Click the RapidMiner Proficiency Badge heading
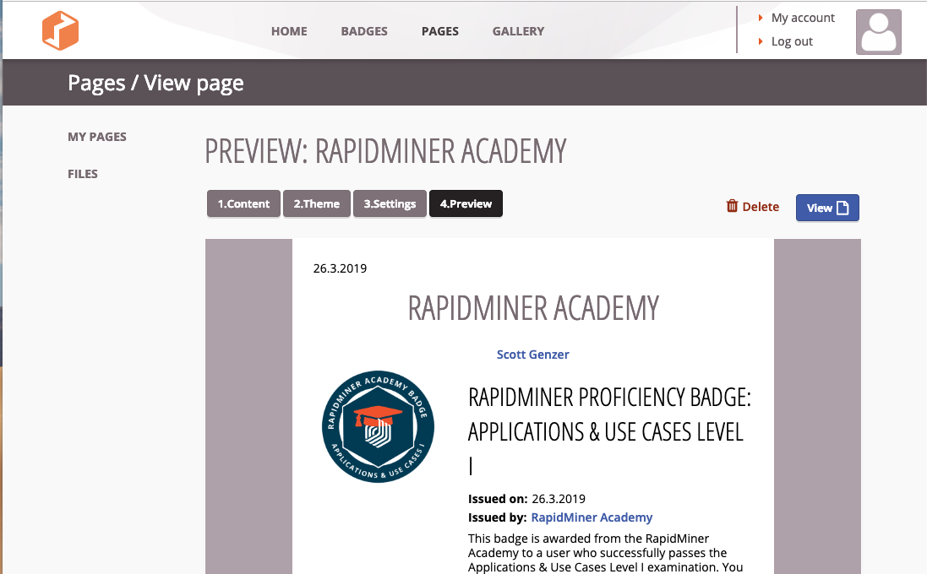 click(609, 431)
